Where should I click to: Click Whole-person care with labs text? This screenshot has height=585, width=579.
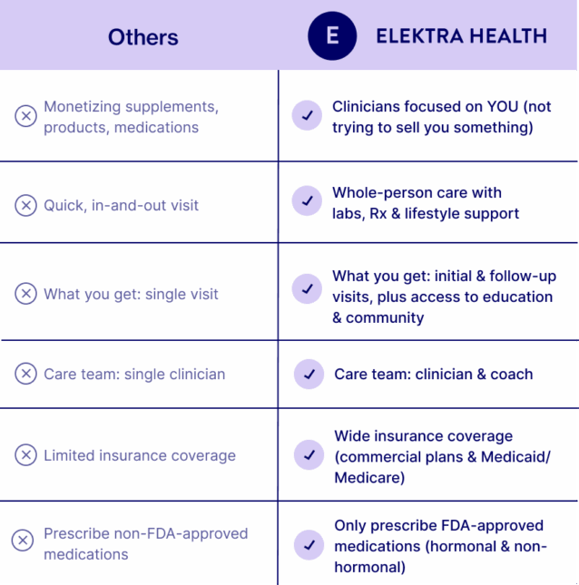tap(426, 203)
